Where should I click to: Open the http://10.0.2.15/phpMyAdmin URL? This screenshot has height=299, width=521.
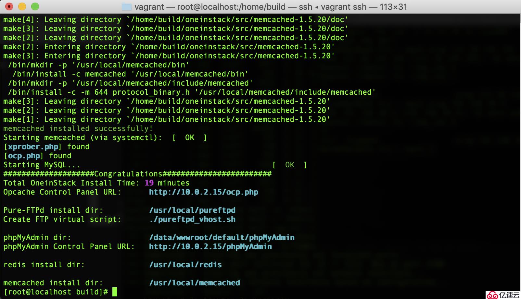[x=210, y=246]
